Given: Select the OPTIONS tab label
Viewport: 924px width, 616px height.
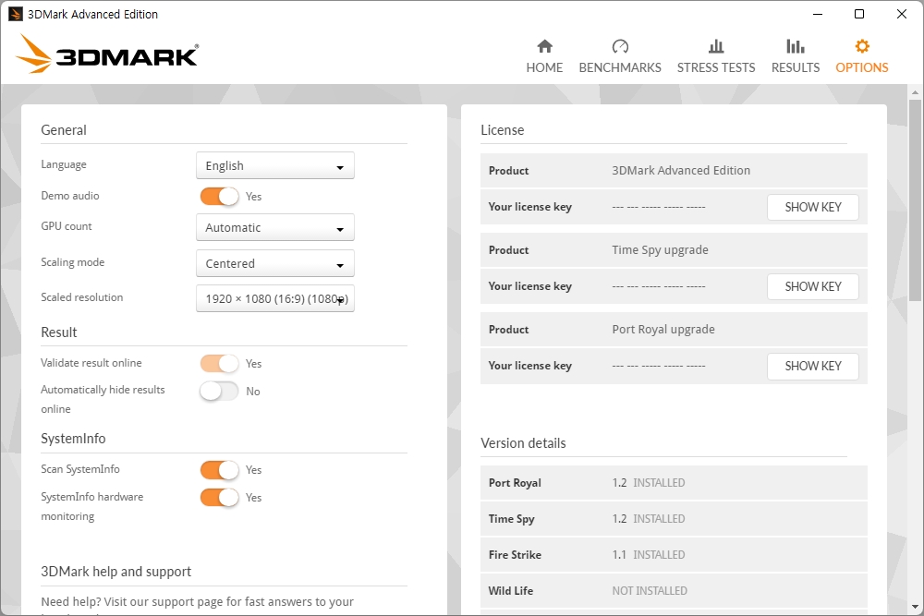Looking at the screenshot, I should tap(862, 67).
